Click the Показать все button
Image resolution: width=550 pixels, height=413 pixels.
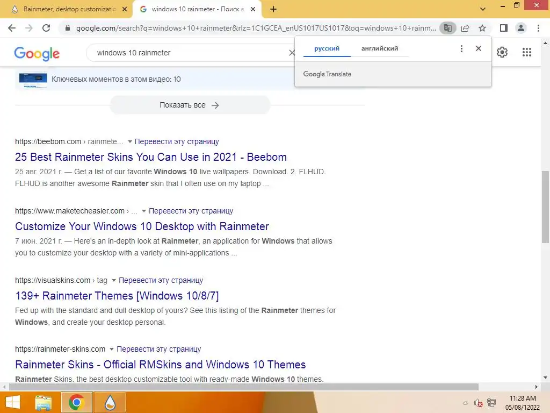pyautogui.click(x=190, y=105)
